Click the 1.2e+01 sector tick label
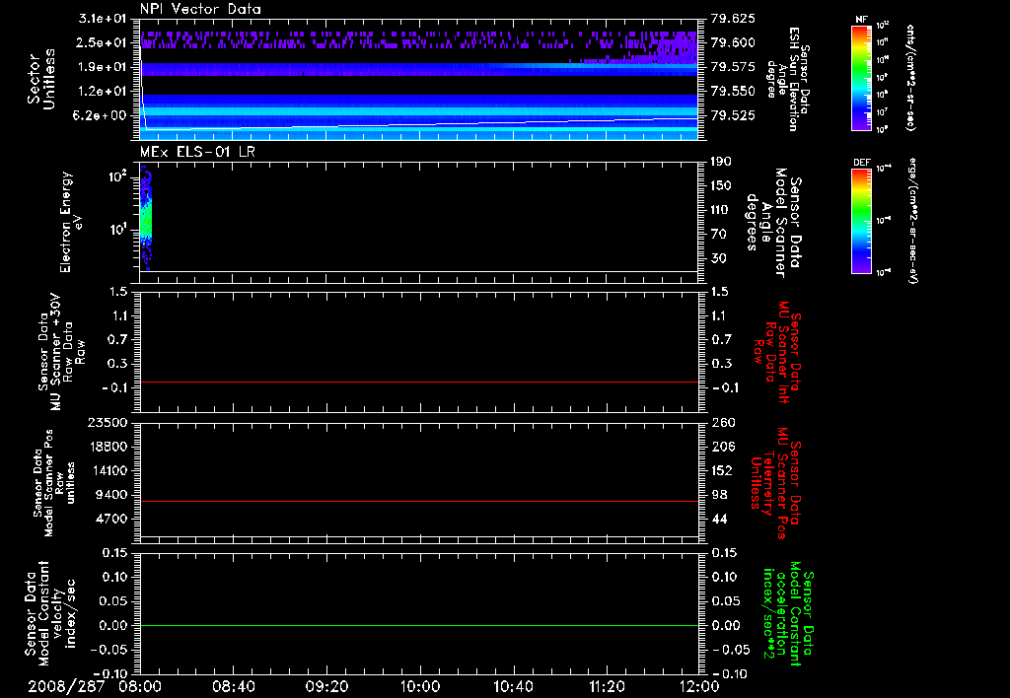This screenshot has height=698, width=1010. click(103, 91)
